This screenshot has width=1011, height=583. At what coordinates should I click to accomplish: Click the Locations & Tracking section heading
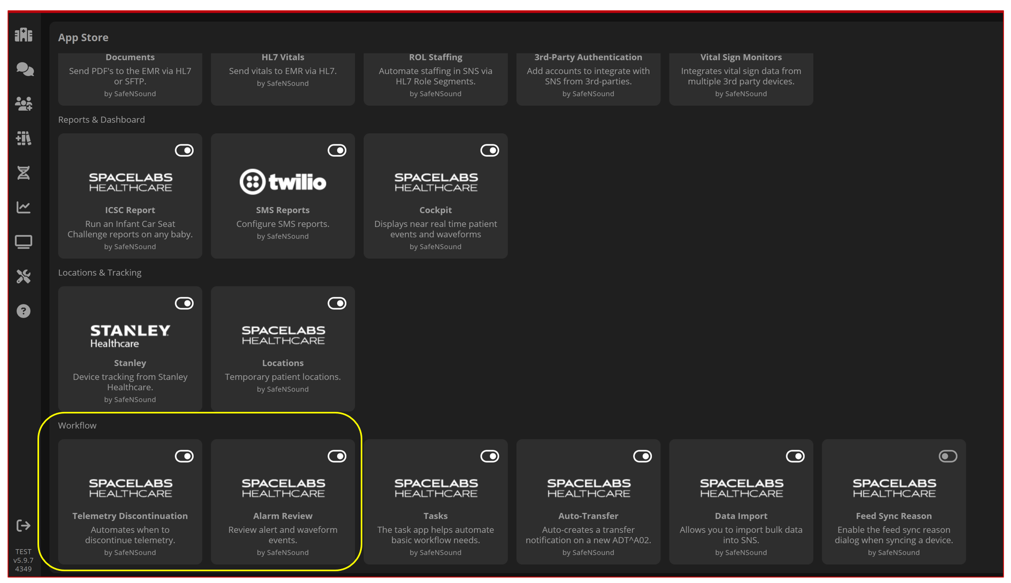(100, 273)
